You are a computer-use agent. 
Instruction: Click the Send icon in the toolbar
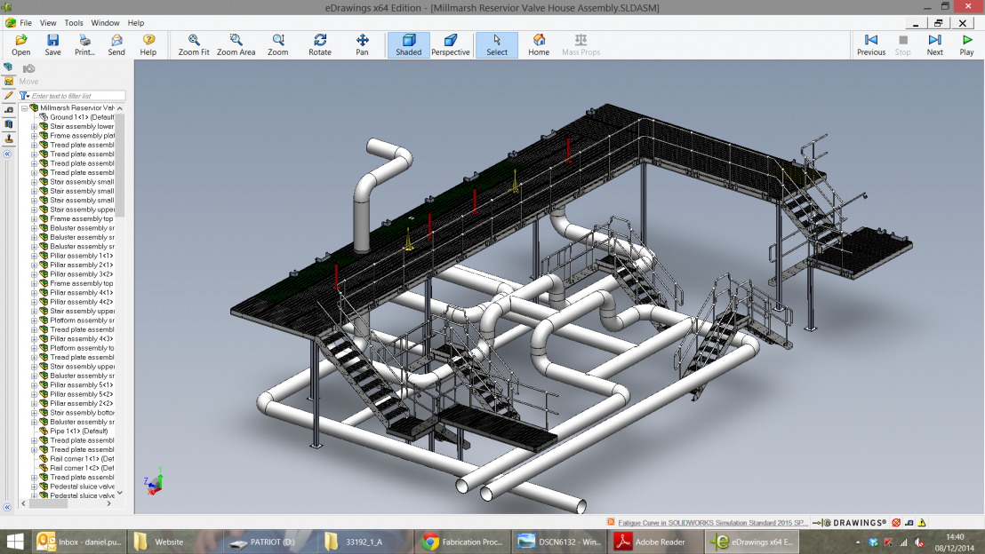coord(116,44)
